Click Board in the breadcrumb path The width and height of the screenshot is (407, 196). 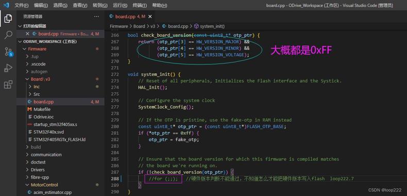[x=139, y=26]
